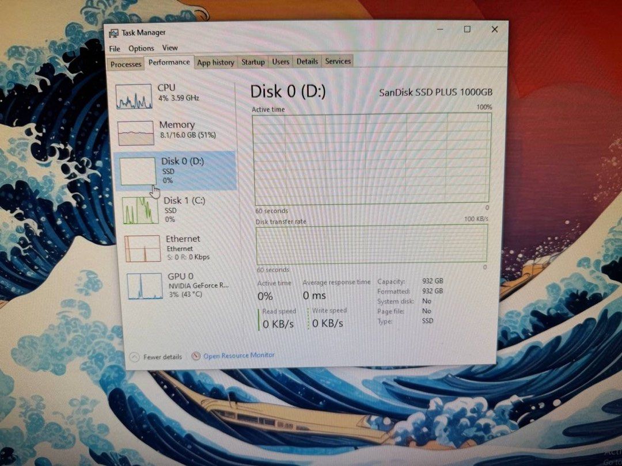Go to the Users tab

pos(280,62)
